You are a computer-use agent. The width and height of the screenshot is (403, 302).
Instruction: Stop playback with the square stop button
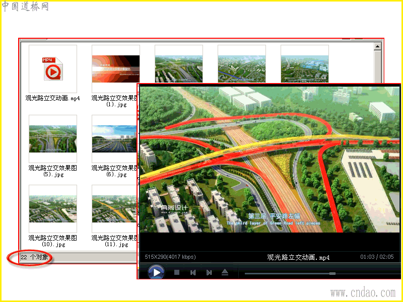[x=177, y=272]
